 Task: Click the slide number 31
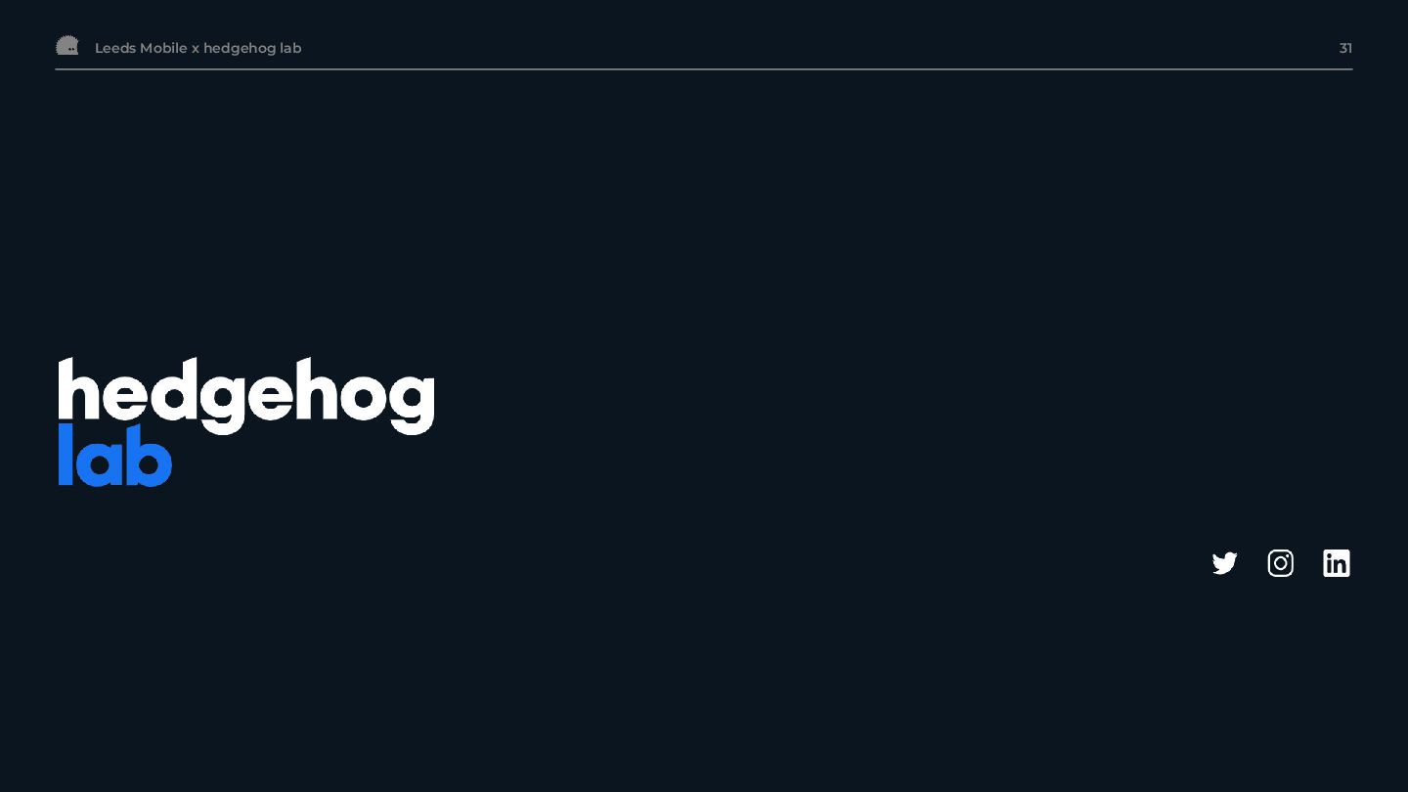click(1345, 48)
